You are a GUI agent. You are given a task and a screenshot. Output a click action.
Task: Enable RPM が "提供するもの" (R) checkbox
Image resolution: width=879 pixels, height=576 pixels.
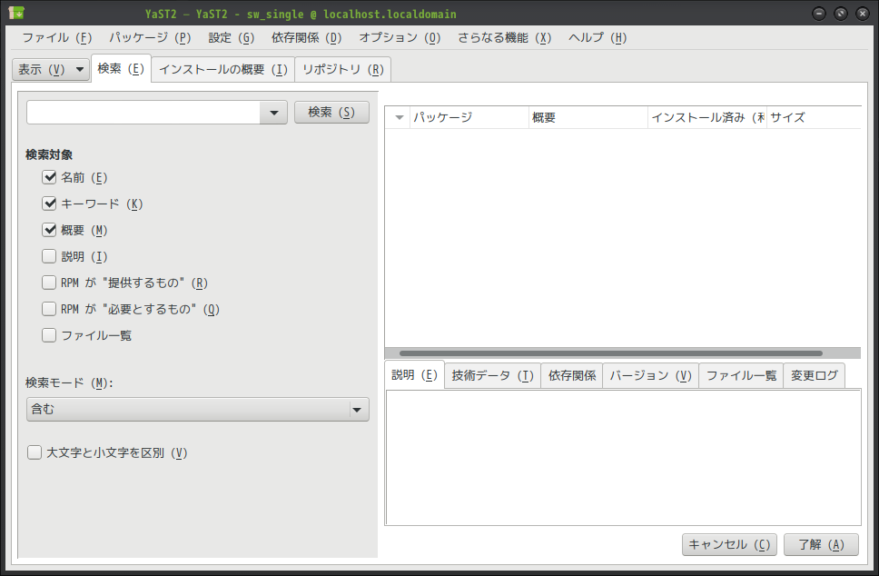tap(49, 283)
